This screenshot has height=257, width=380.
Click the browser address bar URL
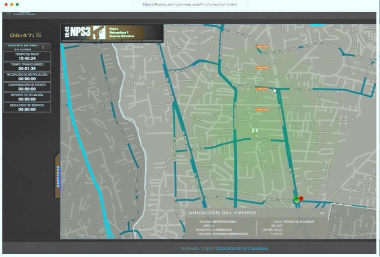pos(189,5)
